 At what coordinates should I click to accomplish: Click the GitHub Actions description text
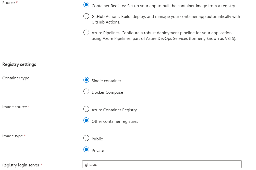pyautogui.click(x=166, y=19)
